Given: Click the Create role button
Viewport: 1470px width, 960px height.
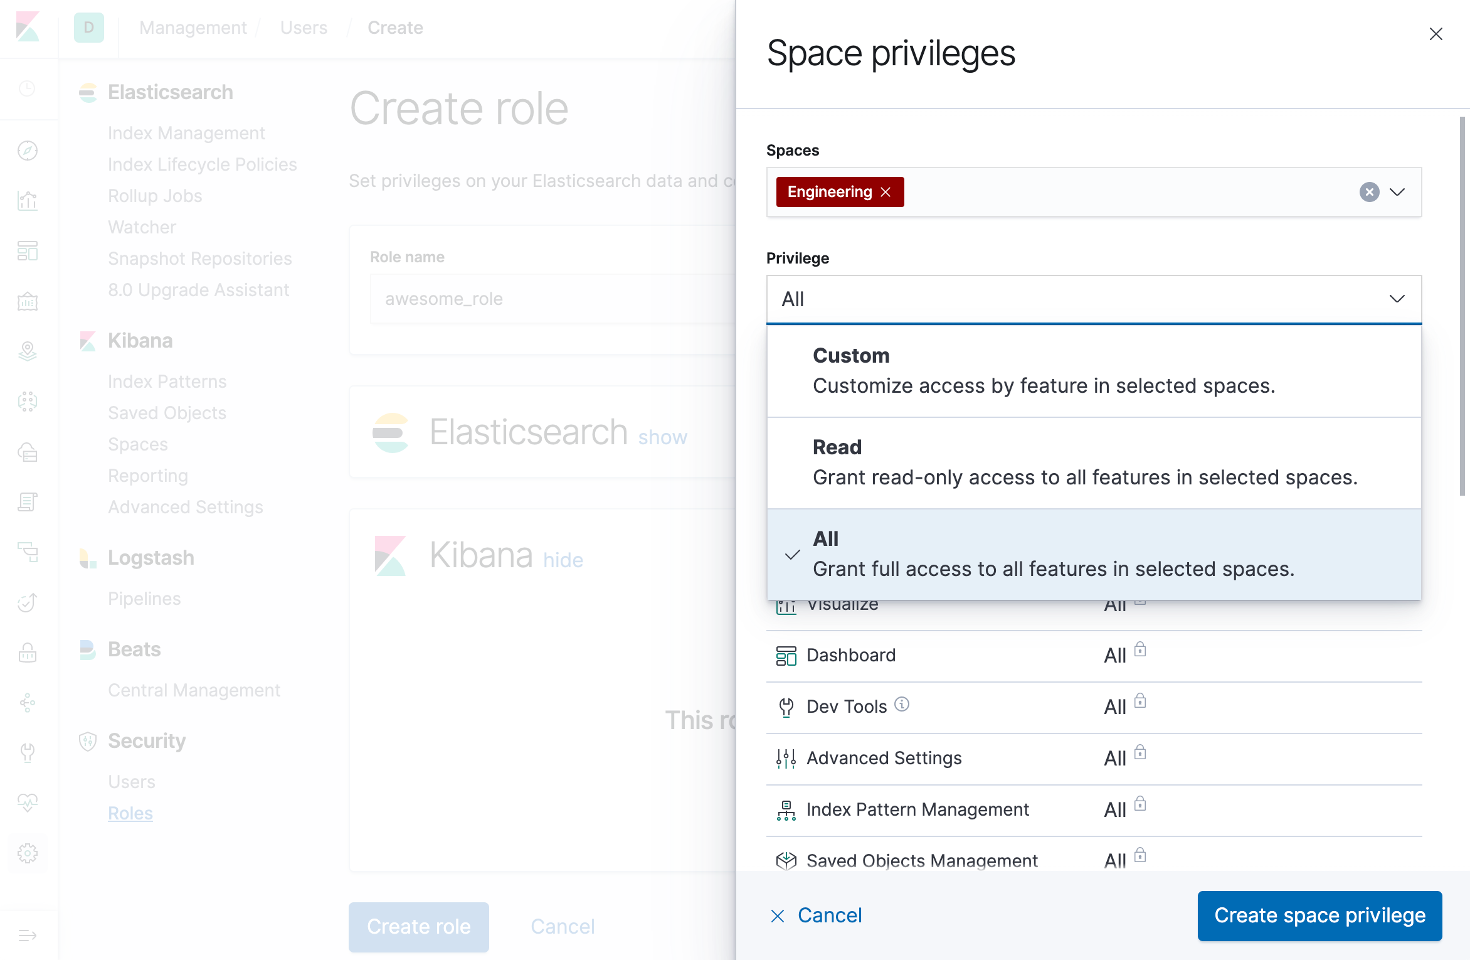Looking at the screenshot, I should 418,927.
